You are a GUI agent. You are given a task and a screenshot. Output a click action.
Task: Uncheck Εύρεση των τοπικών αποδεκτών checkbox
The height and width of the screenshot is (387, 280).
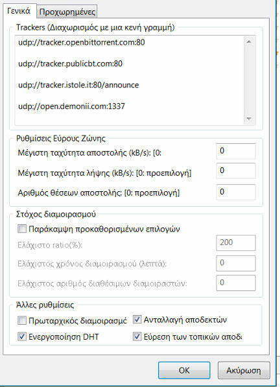(x=137, y=336)
